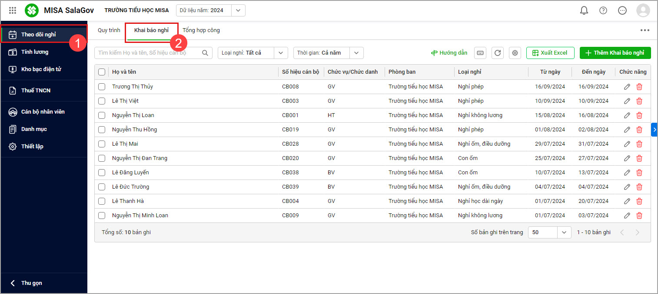
Task: Export the list with Xuất Excel
Action: (x=550, y=53)
